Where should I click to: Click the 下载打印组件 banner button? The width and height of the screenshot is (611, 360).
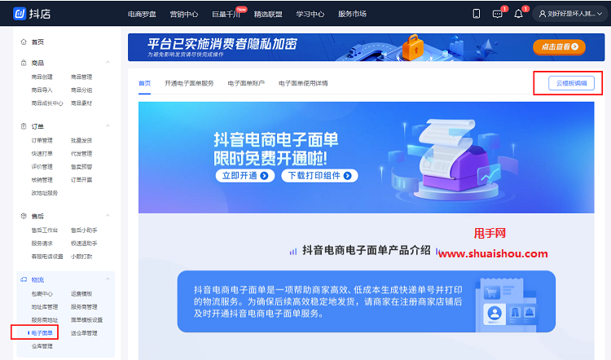[319, 176]
